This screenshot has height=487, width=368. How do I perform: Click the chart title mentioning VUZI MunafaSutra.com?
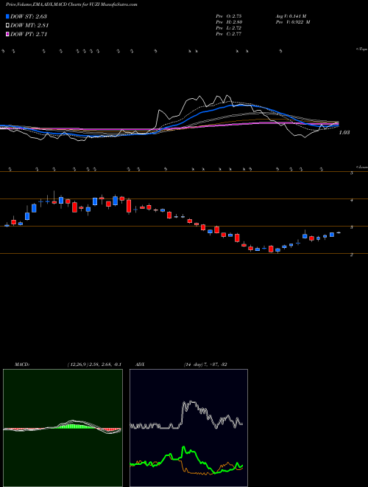pyautogui.click(x=71, y=4)
